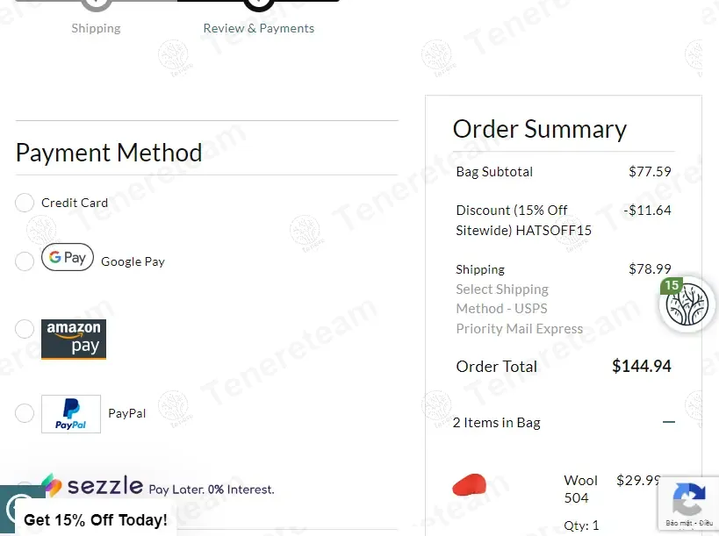Pick the PayPal payment radio button
Image resolution: width=719 pixels, height=536 pixels.
[25, 412]
